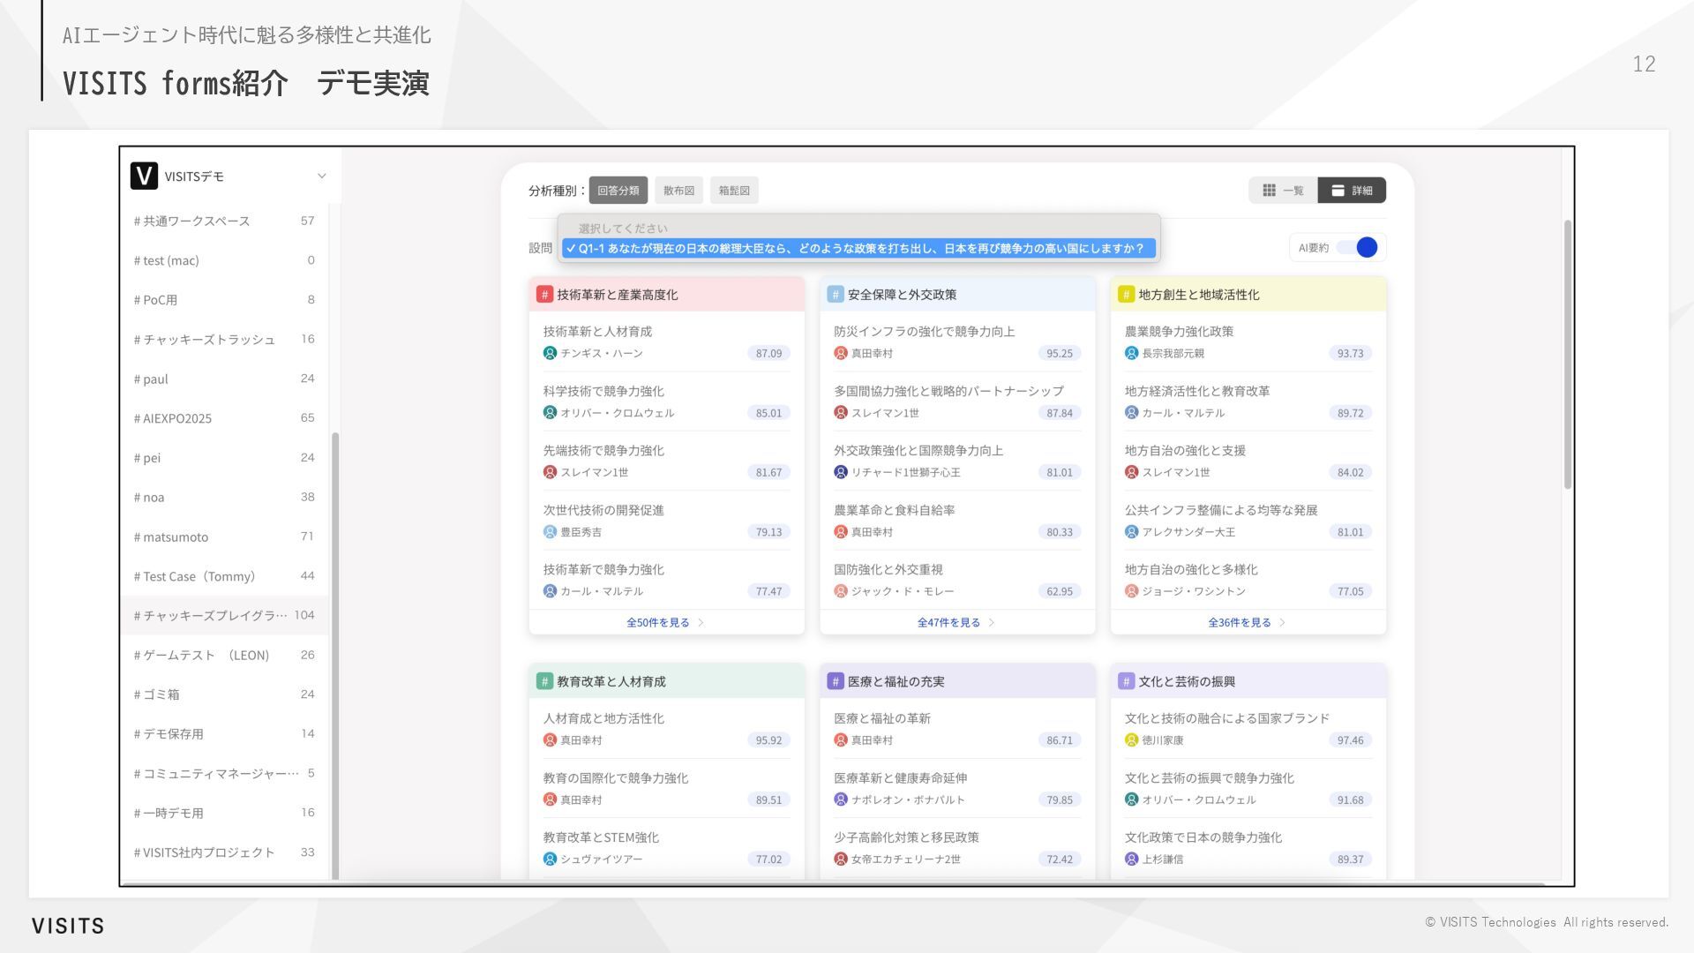
Task: Open 全47件を見る link
Action: tap(948, 623)
